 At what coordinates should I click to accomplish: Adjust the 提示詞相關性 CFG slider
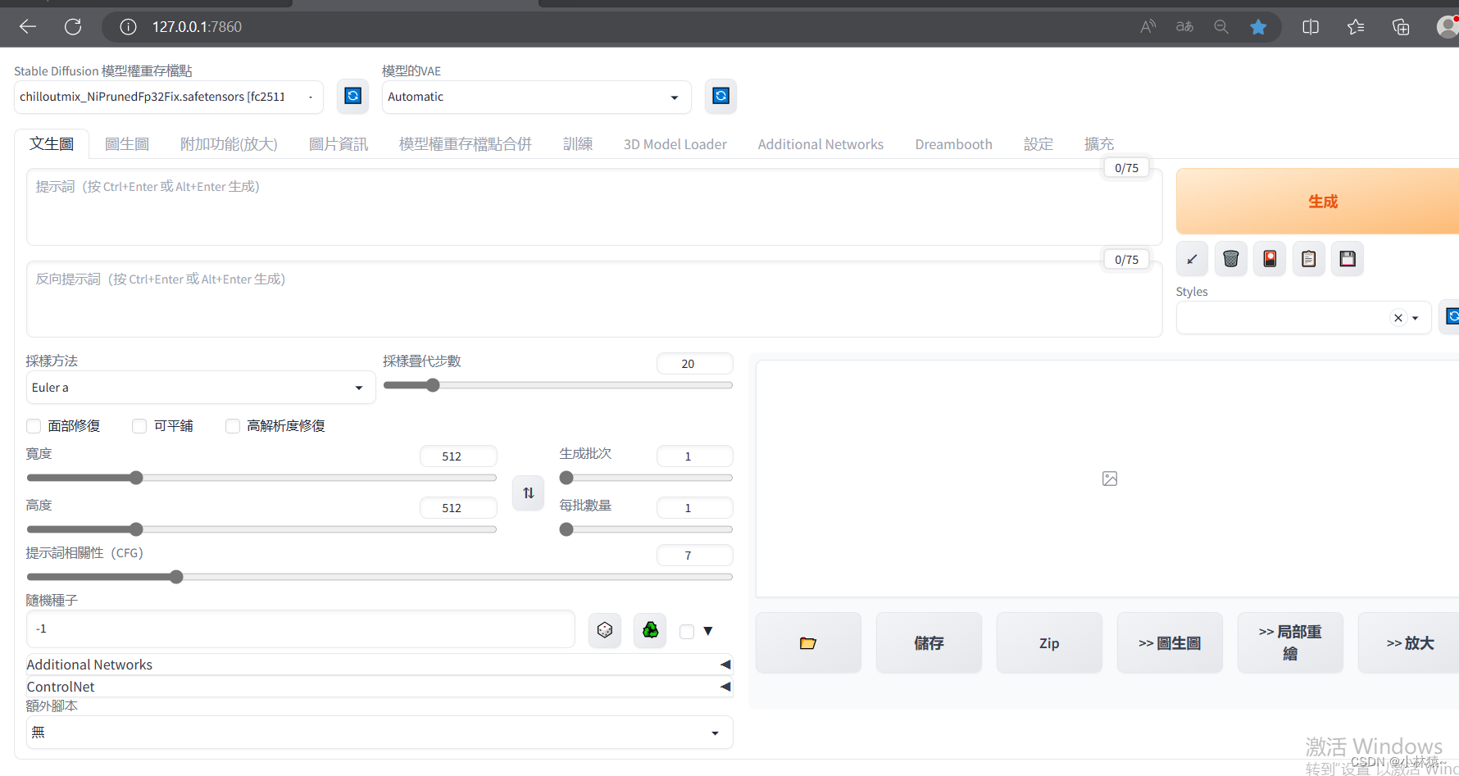pyautogui.click(x=380, y=577)
